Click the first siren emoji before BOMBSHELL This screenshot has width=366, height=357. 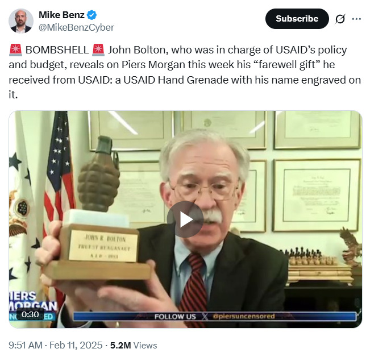tap(16, 50)
